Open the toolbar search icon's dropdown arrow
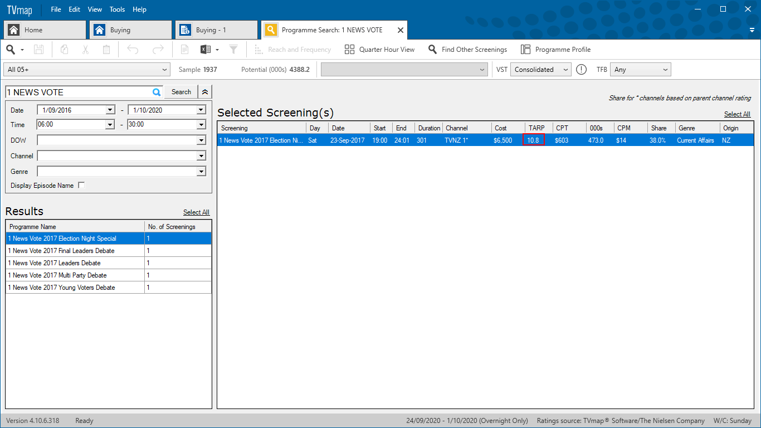 (22, 50)
